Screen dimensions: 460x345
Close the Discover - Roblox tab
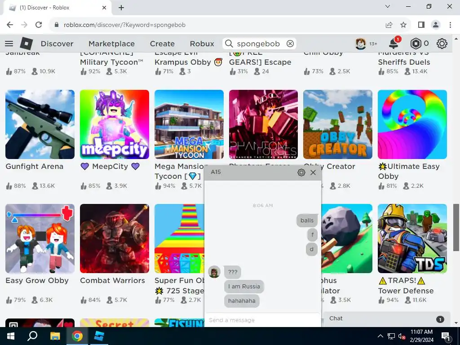[x=104, y=8]
